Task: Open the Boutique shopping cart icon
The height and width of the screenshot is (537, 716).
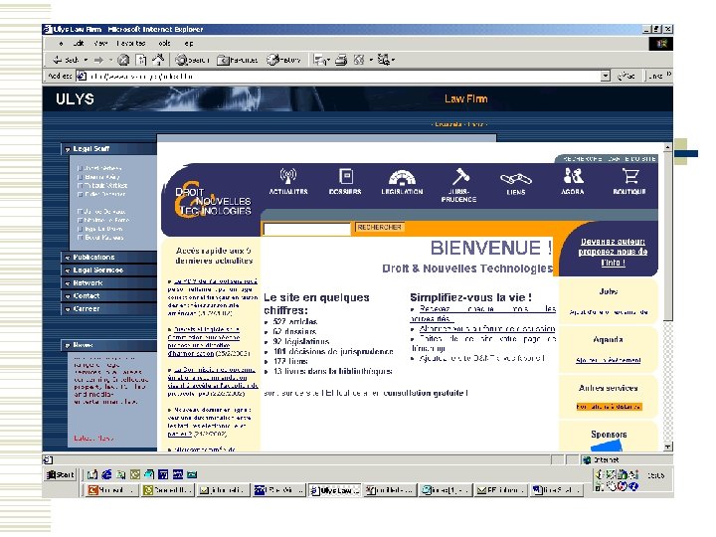Action: (x=629, y=176)
